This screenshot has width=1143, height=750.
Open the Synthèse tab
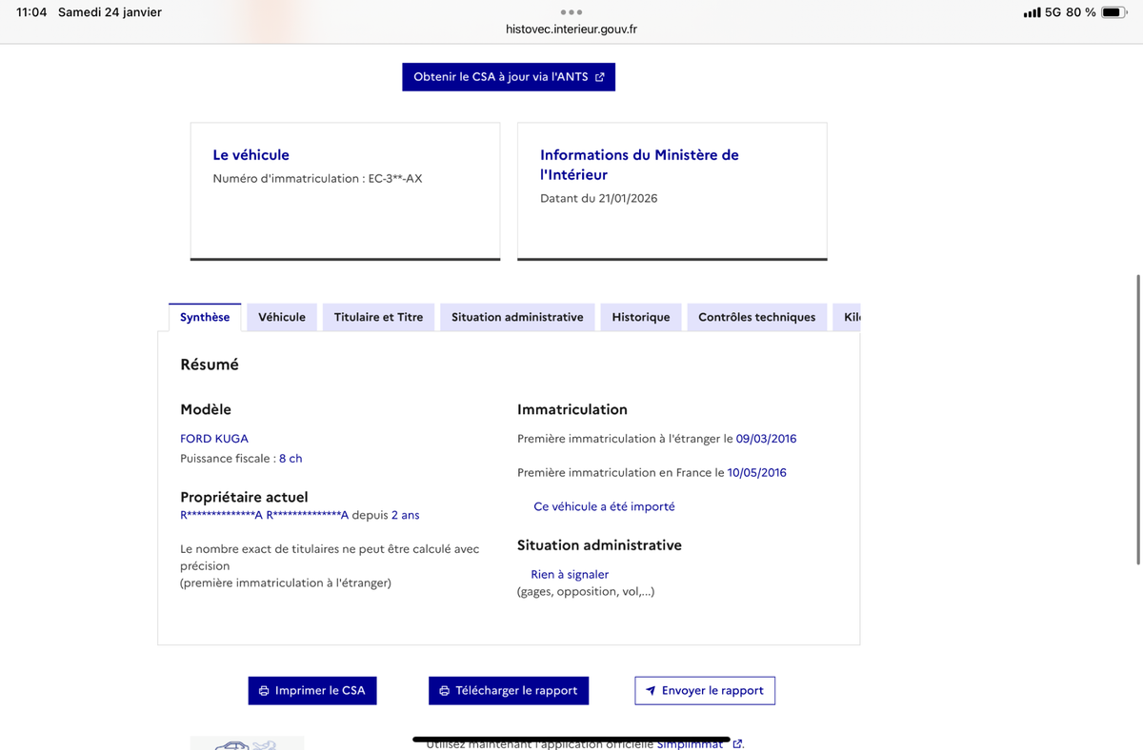205,317
